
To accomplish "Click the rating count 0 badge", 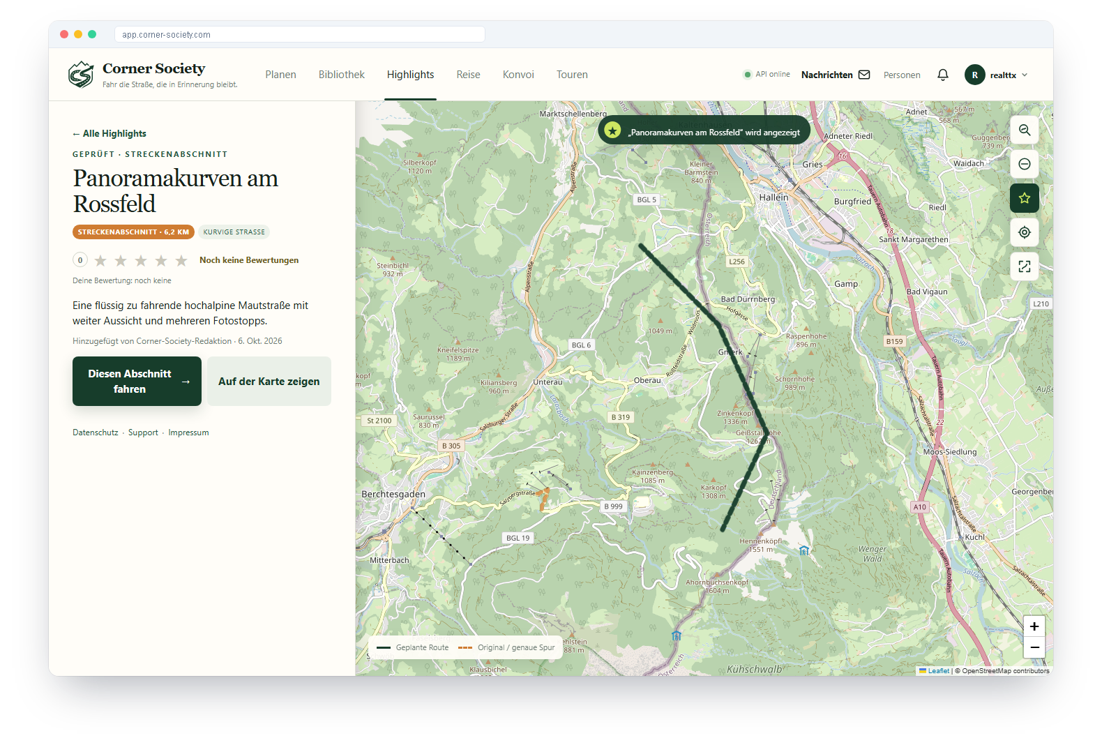I will pyautogui.click(x=80, y=260).
